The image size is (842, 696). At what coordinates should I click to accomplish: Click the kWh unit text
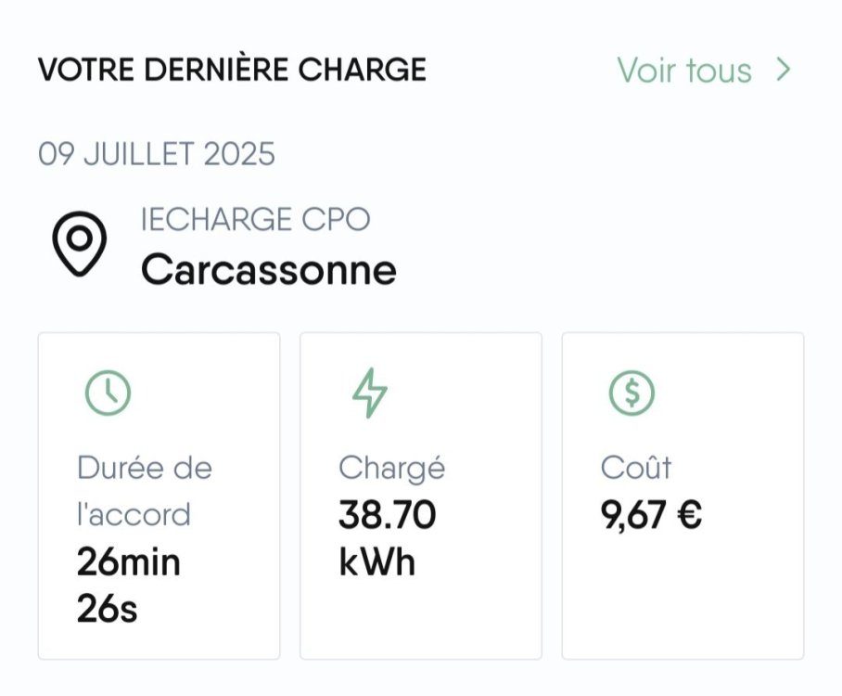click(x=377, y=562)
